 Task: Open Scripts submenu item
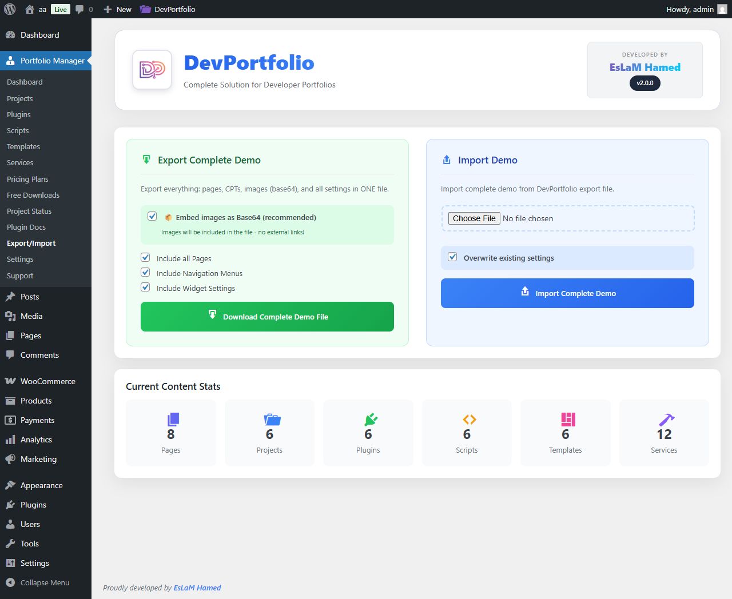coord(18,130)
